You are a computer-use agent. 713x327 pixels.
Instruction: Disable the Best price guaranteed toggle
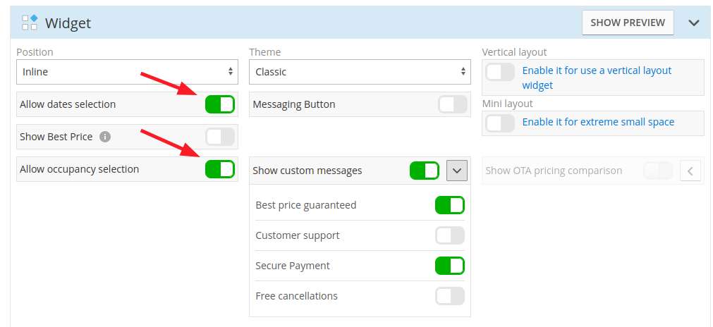point(450,205)
